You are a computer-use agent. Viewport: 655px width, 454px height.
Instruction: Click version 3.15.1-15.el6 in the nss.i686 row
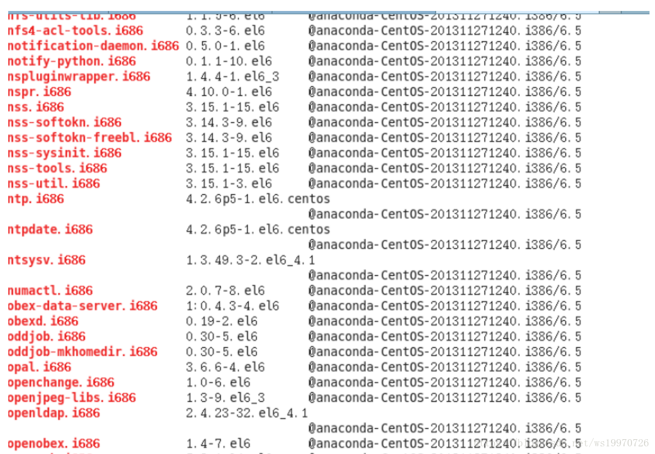(x=232, y=107)
